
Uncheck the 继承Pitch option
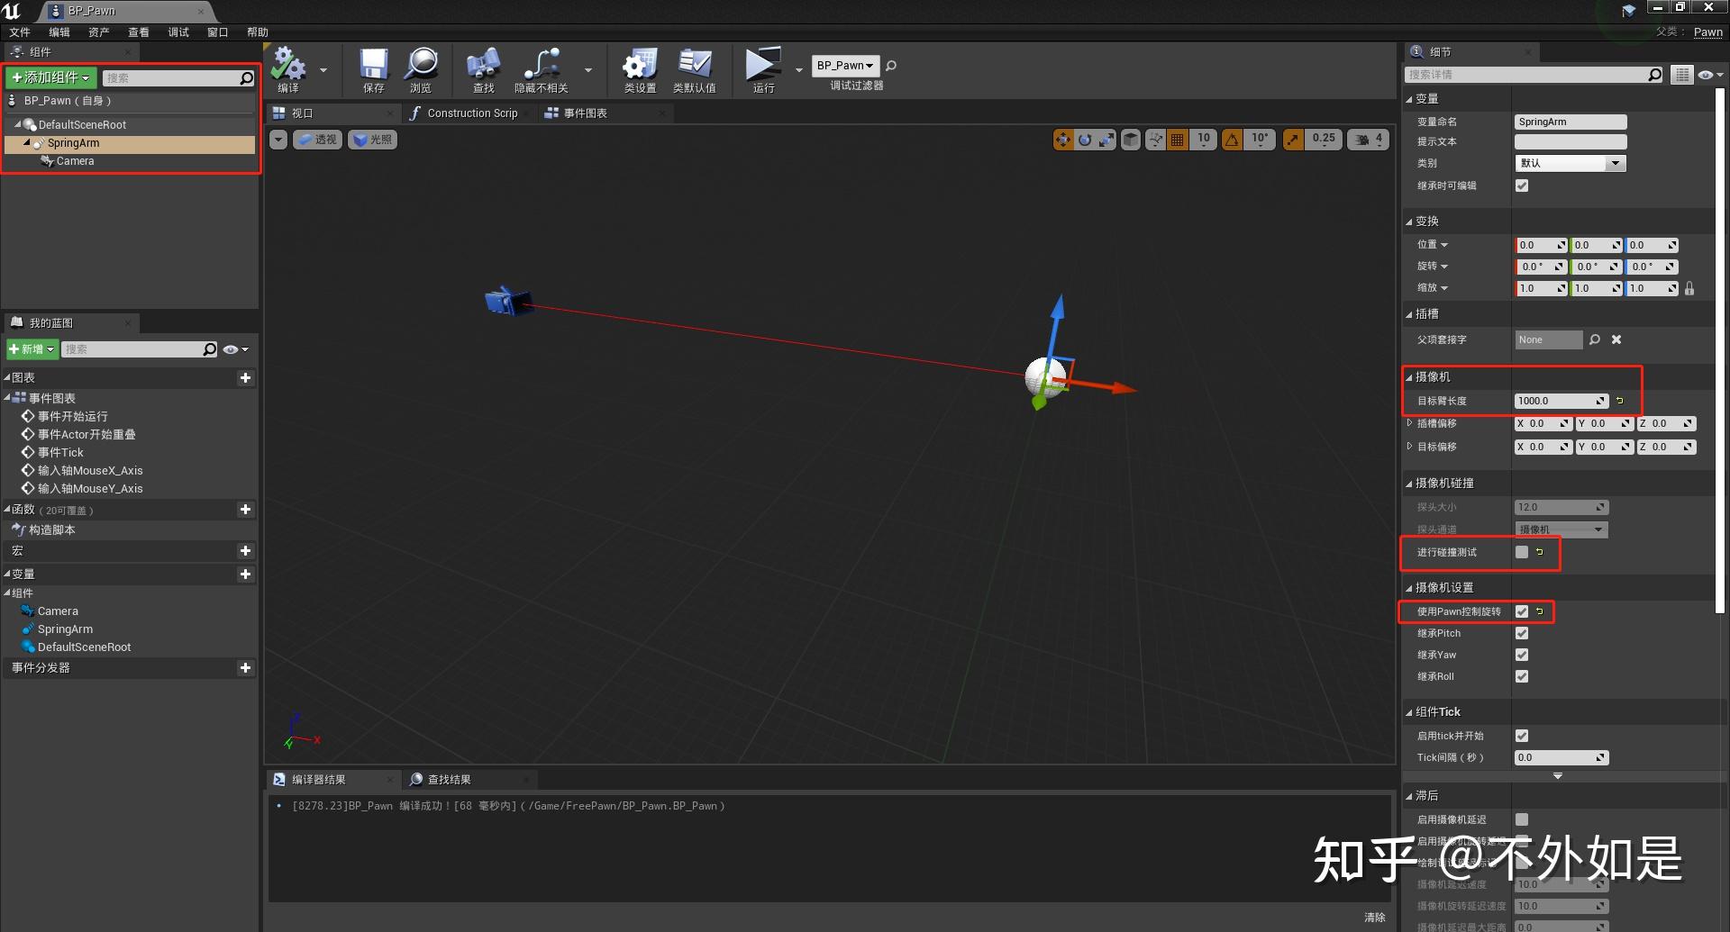(1522, 633)
